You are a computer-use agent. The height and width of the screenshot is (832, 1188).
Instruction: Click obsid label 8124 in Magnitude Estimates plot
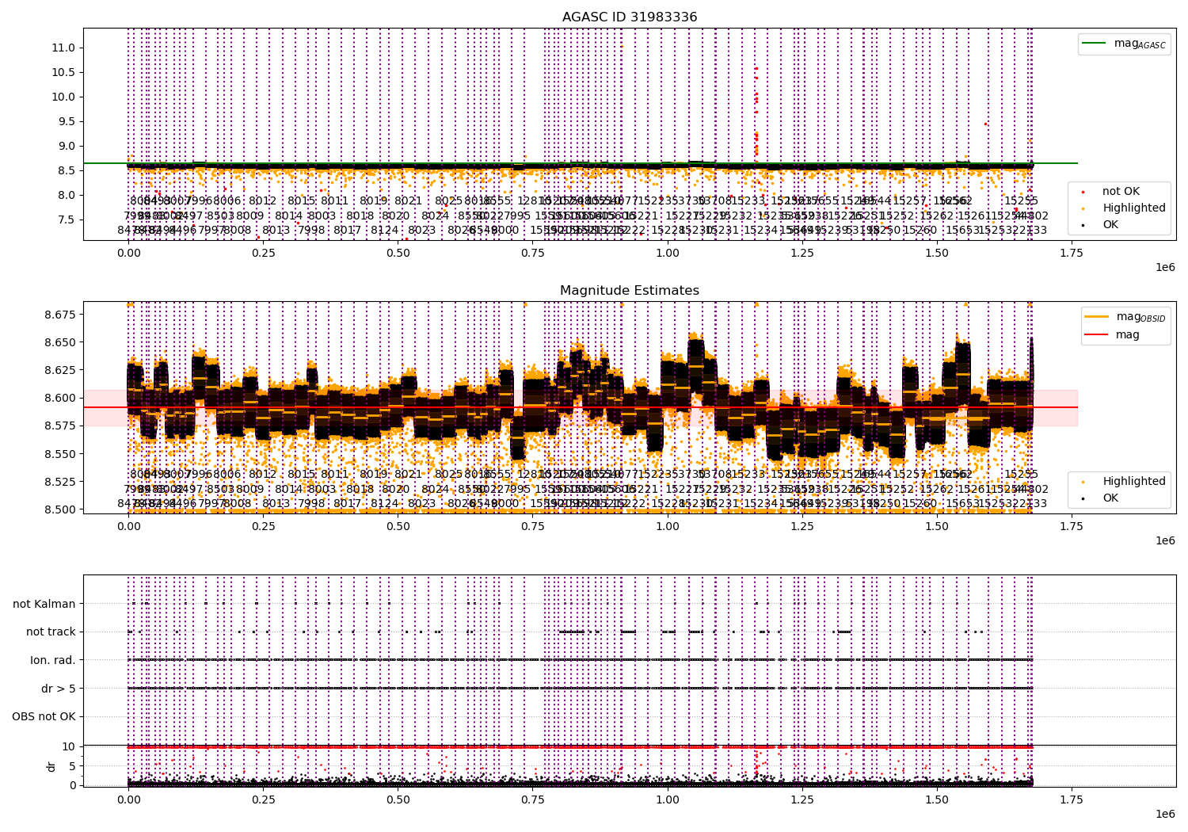coord(385,503)
